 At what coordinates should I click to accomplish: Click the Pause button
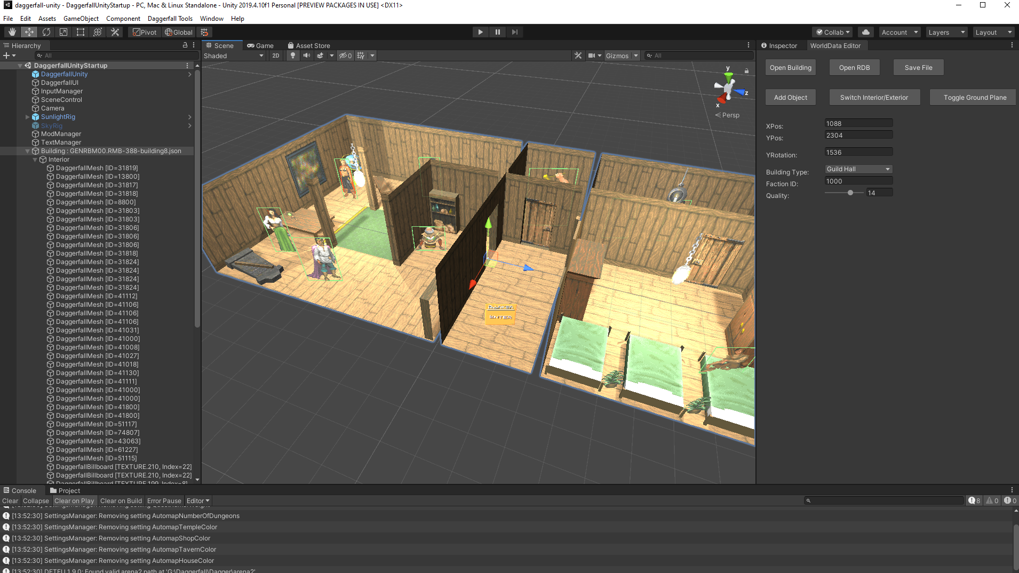497,32
